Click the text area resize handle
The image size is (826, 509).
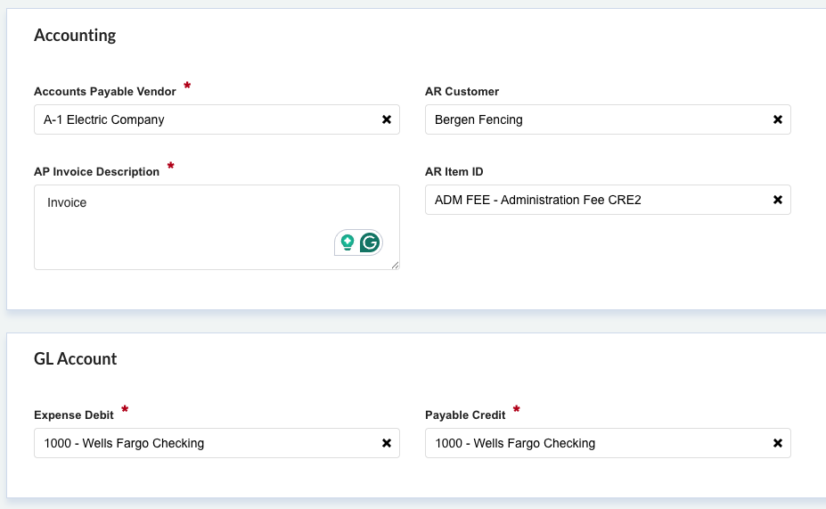pyautogui.click(x=395, y=266)
